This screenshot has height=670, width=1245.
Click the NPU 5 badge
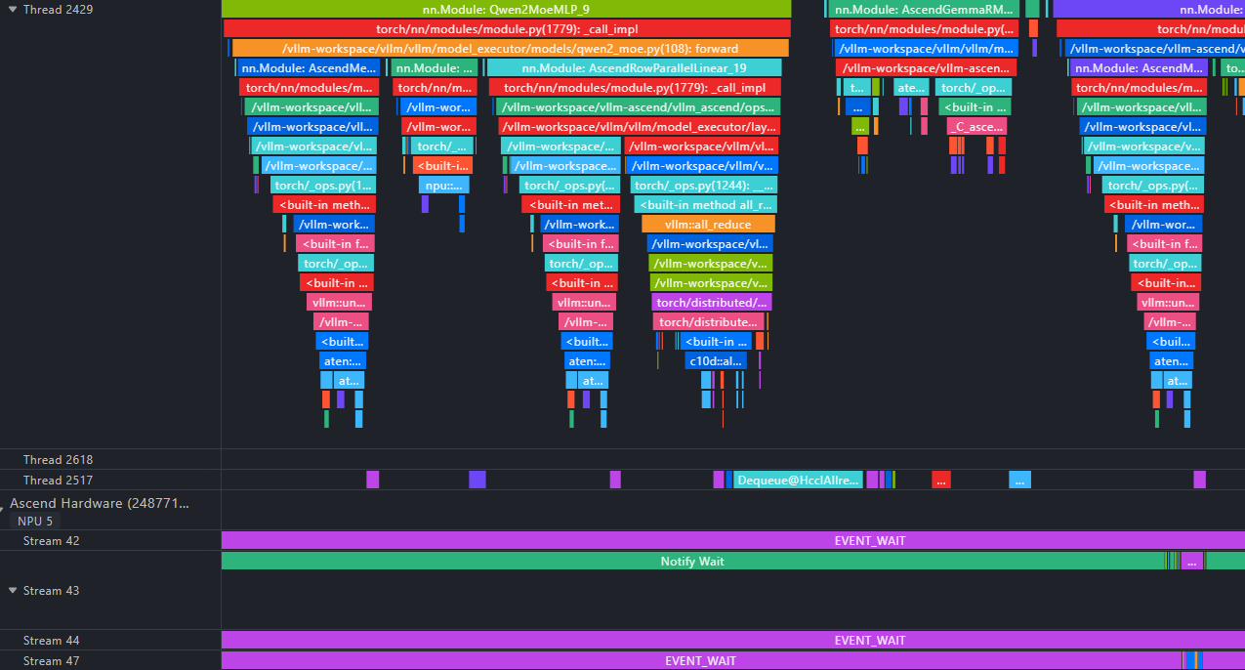click(35, 521)
